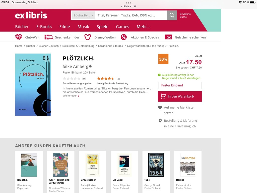The width and height of the screenshot is (257, 193).
Task: Open Club-Welt via the diamond icon
Action: pos(19,37)
